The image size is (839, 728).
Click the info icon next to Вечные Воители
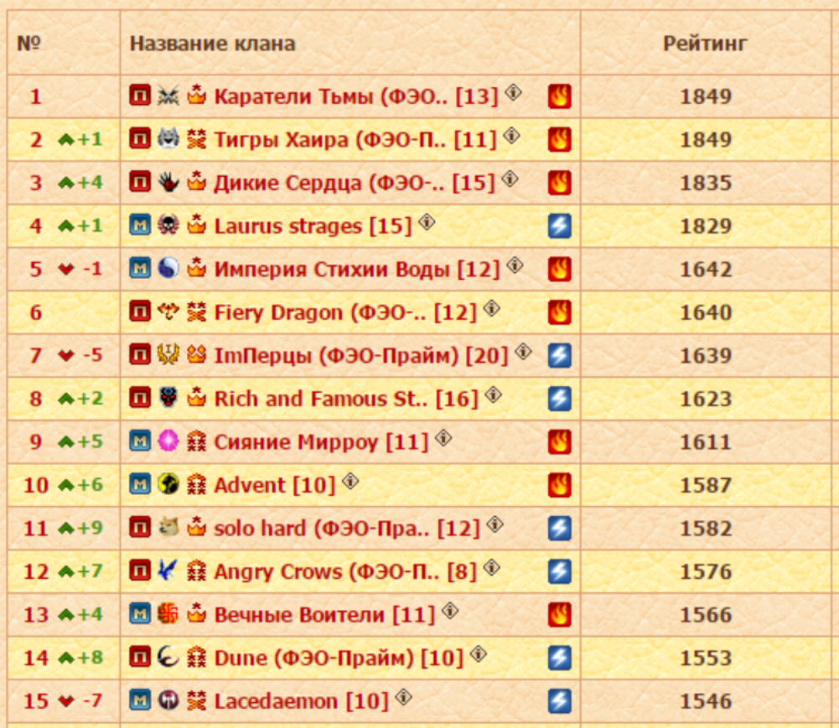tap(451, 611)
